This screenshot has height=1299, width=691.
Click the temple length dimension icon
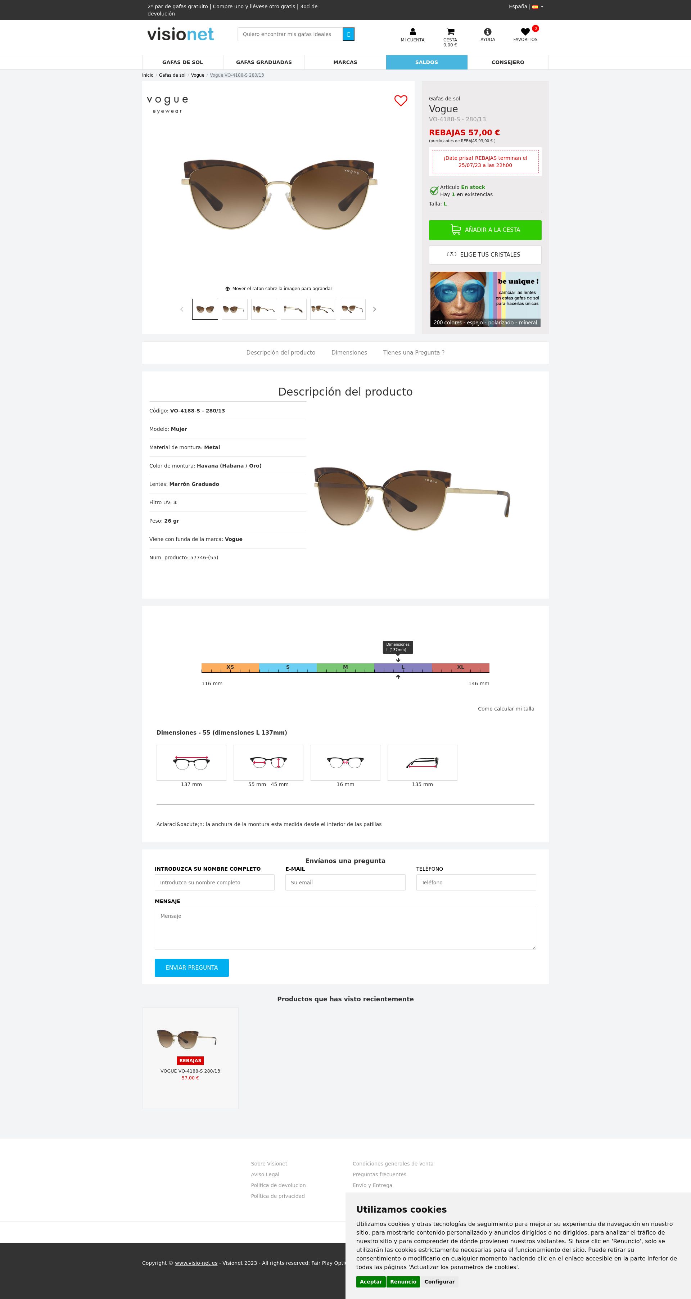click(422, 762)
